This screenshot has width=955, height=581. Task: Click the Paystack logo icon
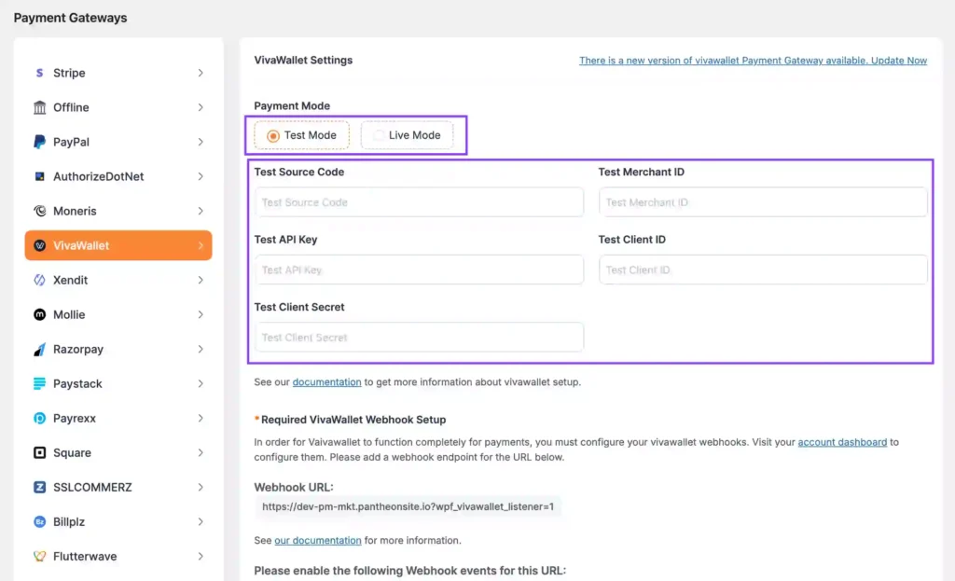pos(39,383)
